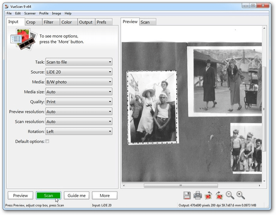Screen dimensions: 276x215
Task: Toggle the Default options checkbox
Action: pyautogui.click(x=47, y=142)
